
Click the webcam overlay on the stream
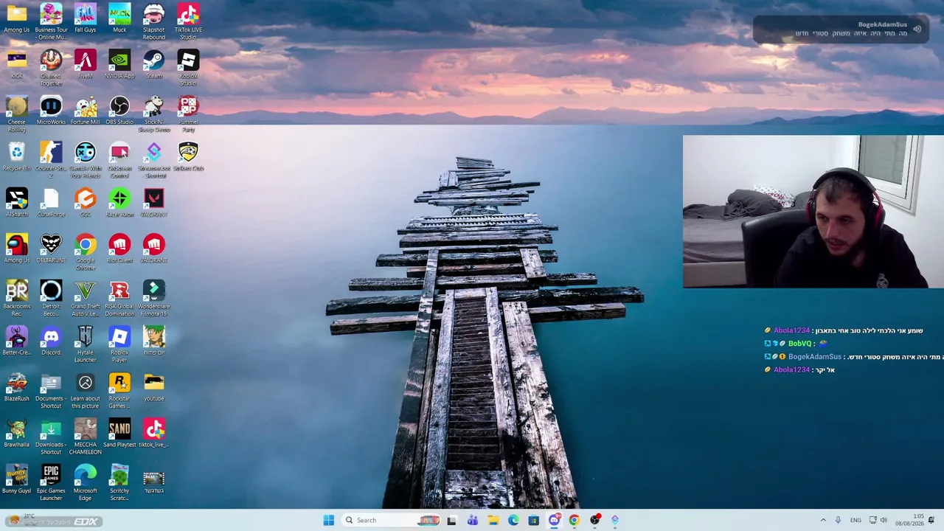[813, 212]
